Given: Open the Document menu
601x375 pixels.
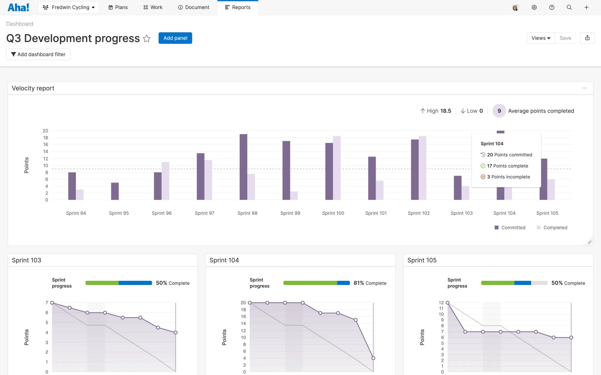Looking at the screenshot, I should click(194, 7).
